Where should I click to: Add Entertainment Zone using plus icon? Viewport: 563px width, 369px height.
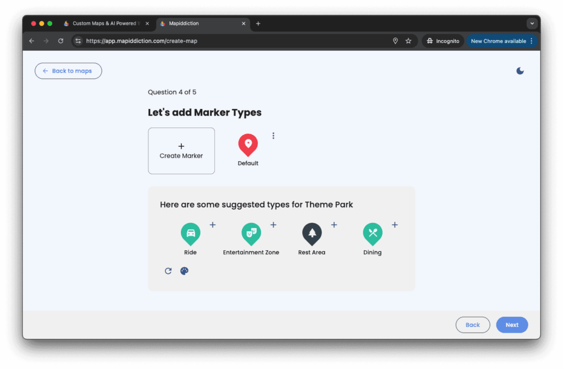(x=273, y=225)
